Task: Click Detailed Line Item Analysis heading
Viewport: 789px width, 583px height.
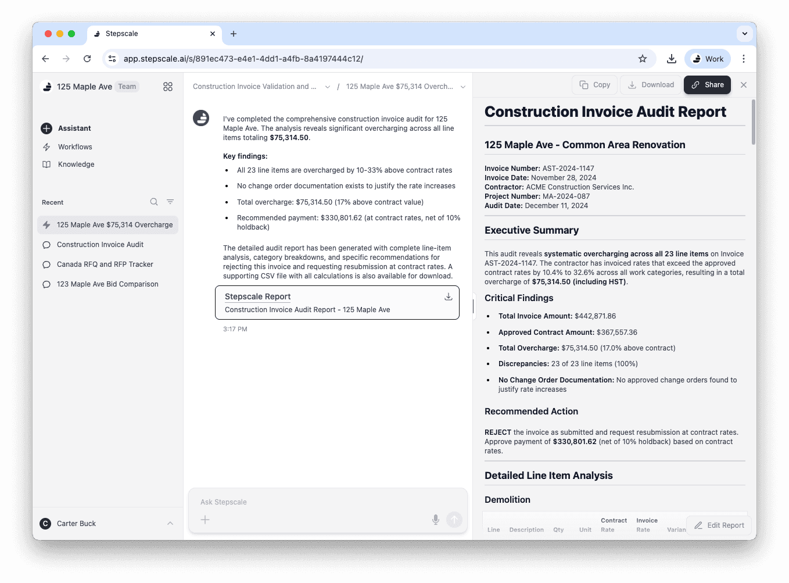Action: [548, 475]
